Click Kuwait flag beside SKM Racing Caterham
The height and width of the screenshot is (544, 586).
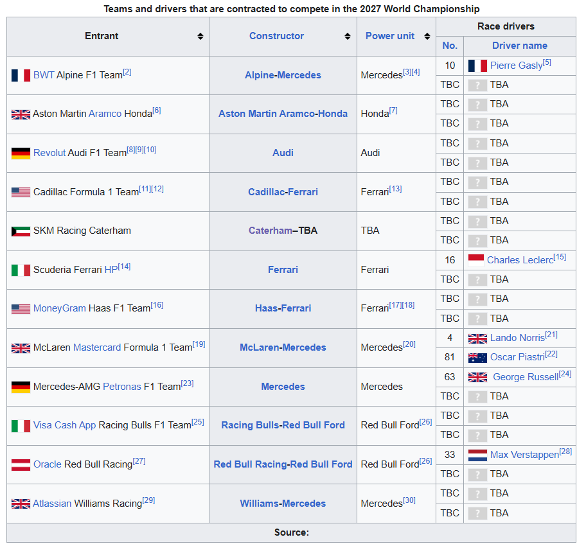21,231
